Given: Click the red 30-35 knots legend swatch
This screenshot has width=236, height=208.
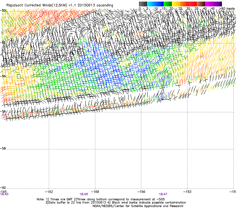Looking at the screenshot, I should pos(193,4).
